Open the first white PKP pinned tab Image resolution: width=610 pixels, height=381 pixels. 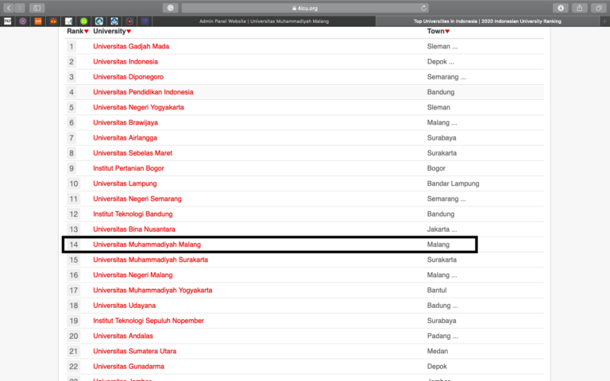coord(7,21)
